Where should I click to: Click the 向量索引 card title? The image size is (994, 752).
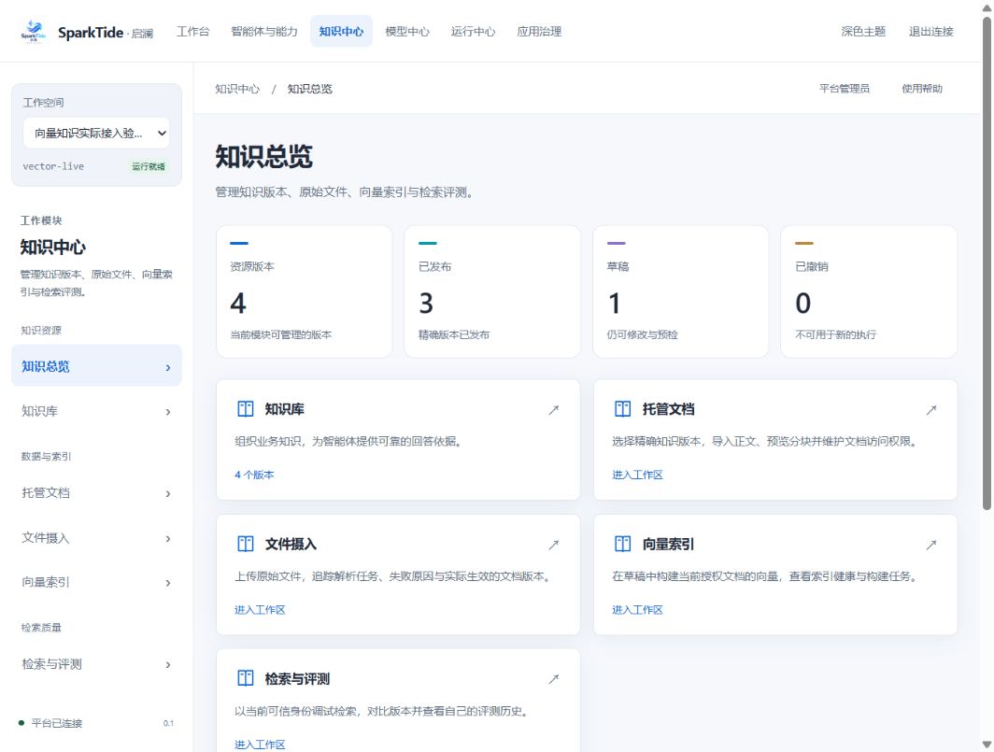(668, 544)
